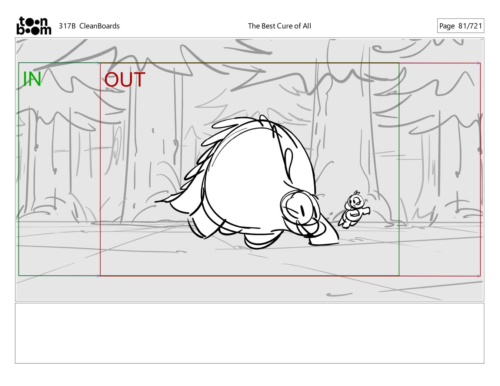Click the green 'IN' camera frame label

point(32,79)
